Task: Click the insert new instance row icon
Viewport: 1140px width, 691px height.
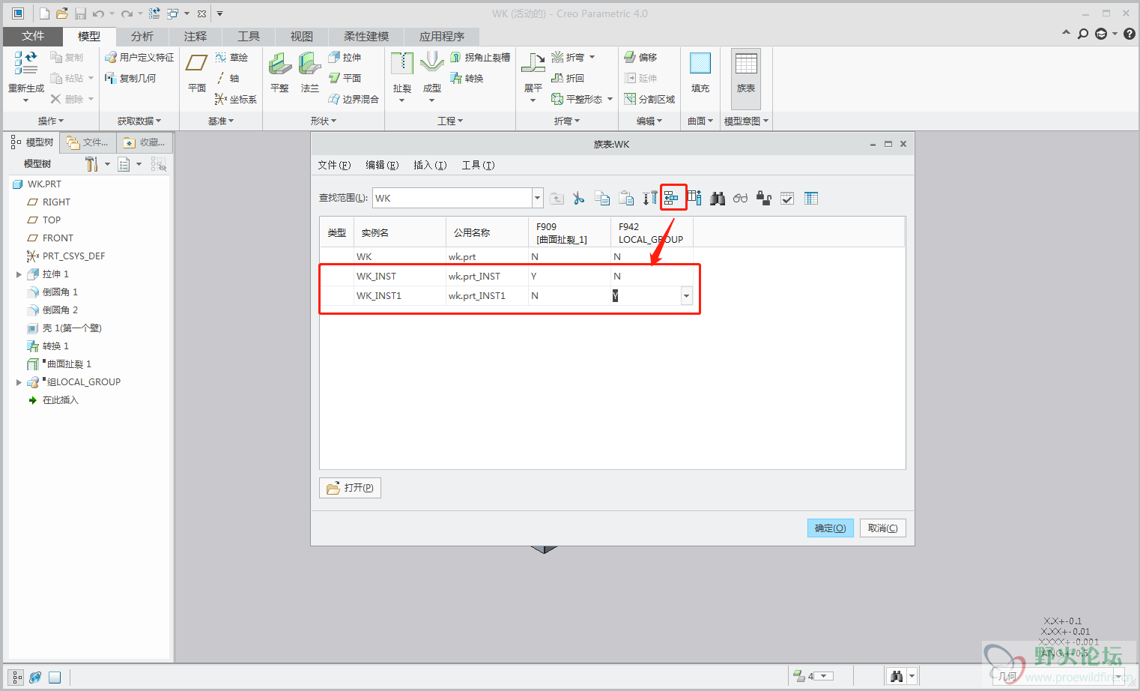Action: [x=671, y=198]
